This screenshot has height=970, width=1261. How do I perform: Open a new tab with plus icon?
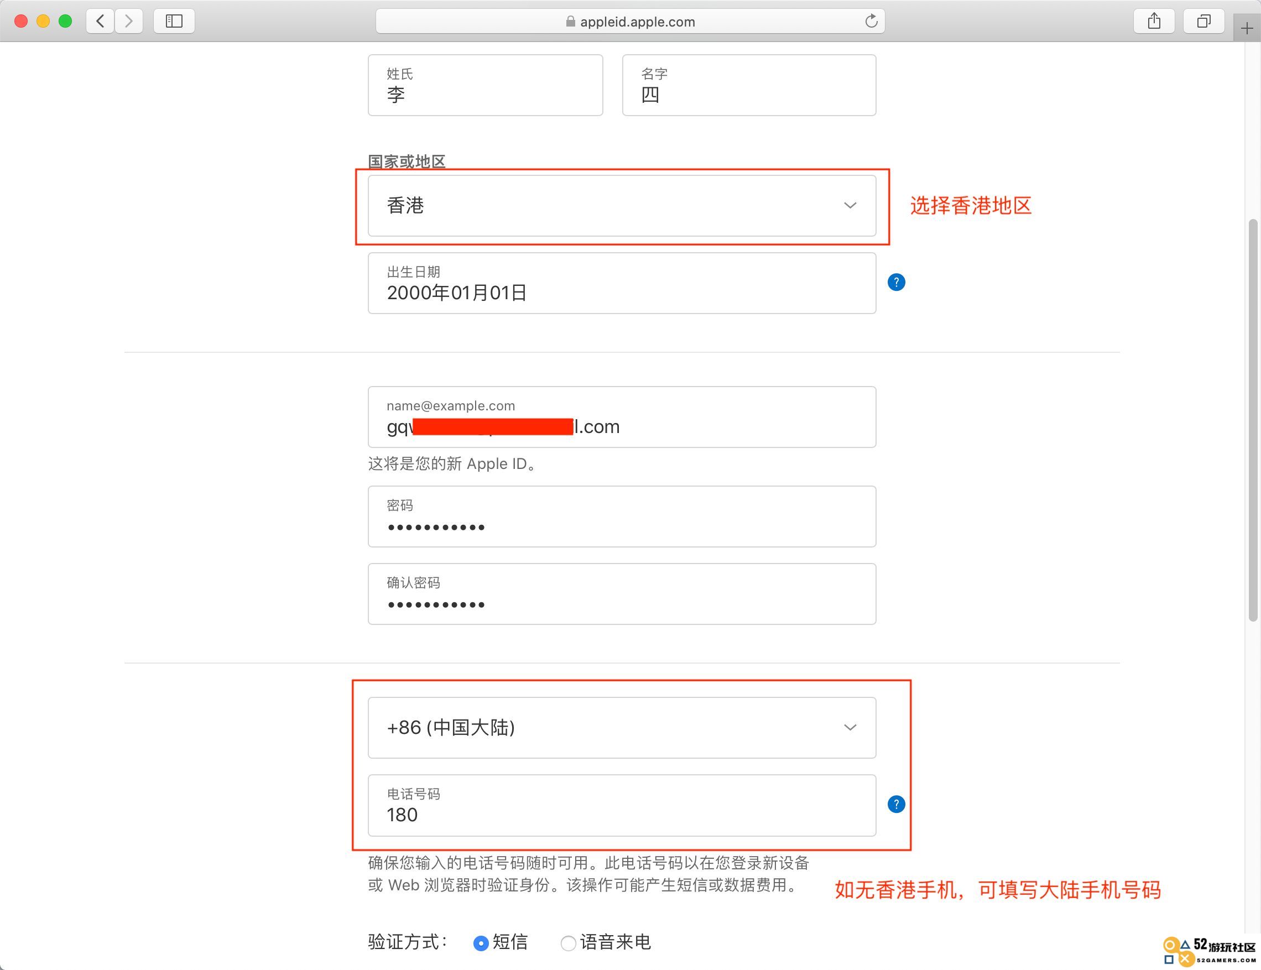1247,28
